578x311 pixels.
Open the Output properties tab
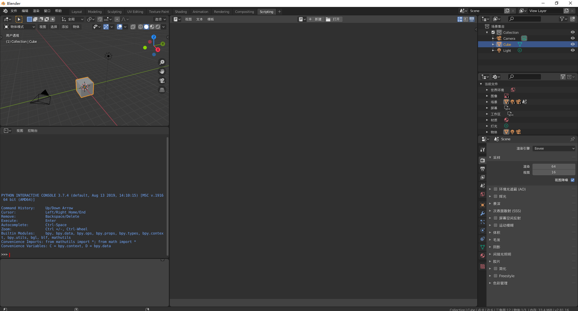click(483, 169)
